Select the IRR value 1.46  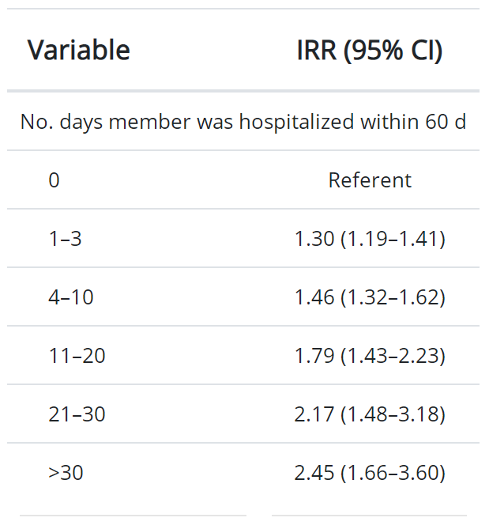point(314,297)
